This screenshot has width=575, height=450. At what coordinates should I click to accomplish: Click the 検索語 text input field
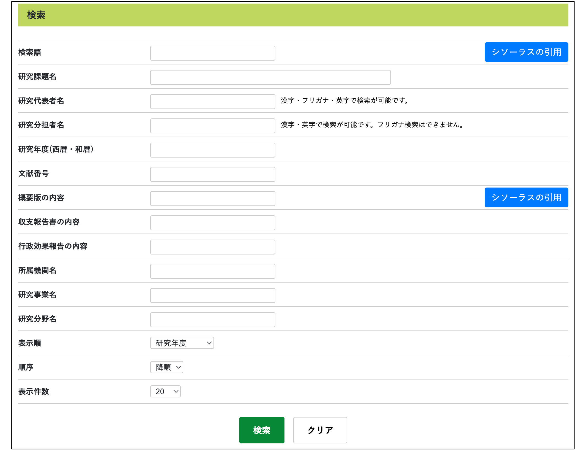click(x=213, y=53)
